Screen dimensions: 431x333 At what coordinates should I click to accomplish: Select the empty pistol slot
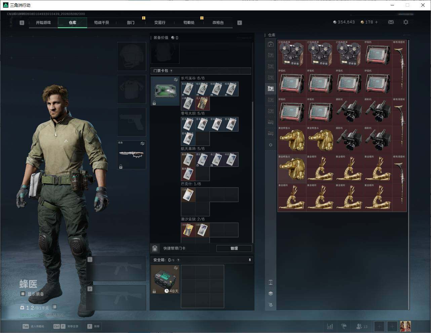(131, 122)
